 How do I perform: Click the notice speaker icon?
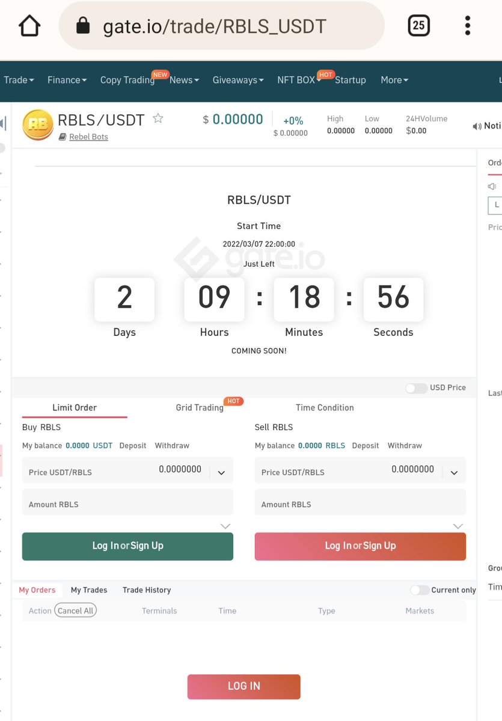(477, 126)
